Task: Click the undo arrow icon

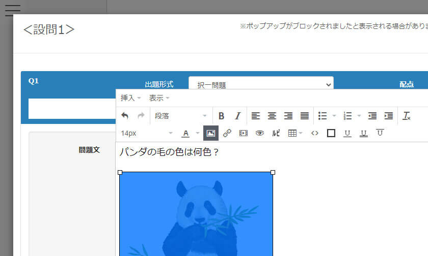Action: [x=125, y=116]
